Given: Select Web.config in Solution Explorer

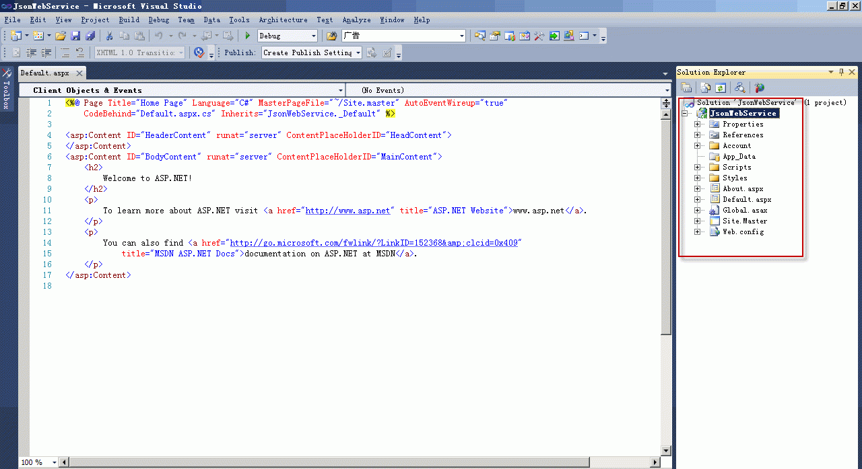Looking at the screenshot, I should click(x=743, y=231).
